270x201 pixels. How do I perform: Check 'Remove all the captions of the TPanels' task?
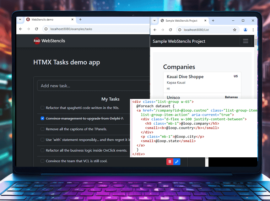pyautogui.click(x=42, y=129)
